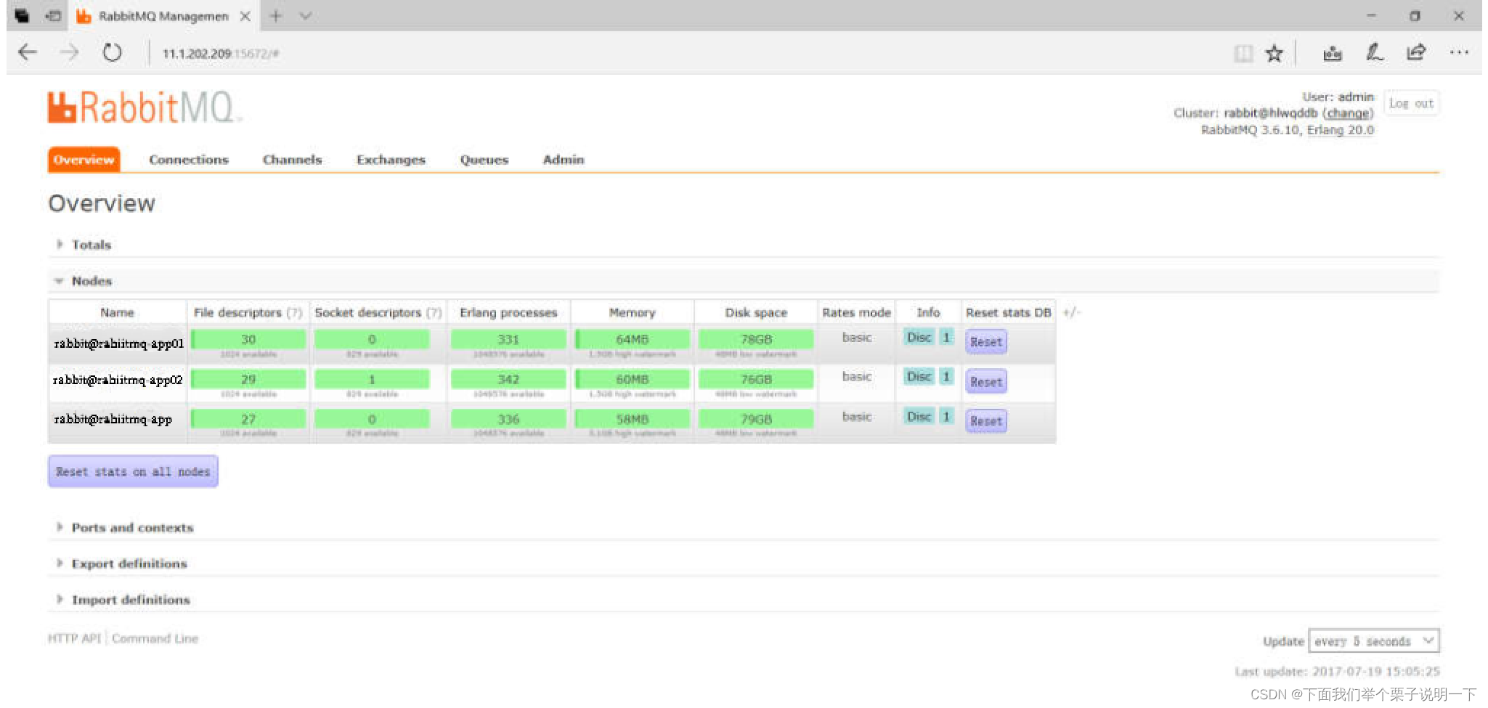Click the Last update timestamp text

[1337, 672]
